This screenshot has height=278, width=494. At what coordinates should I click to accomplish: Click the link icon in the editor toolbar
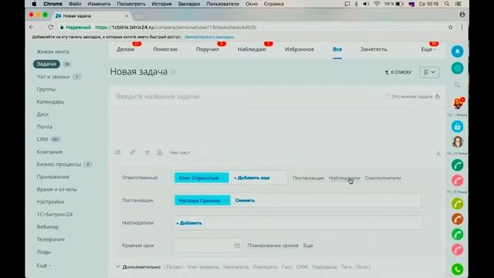pos(132,152)
